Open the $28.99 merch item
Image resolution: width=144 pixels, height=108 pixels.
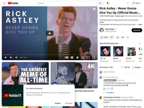118,51
